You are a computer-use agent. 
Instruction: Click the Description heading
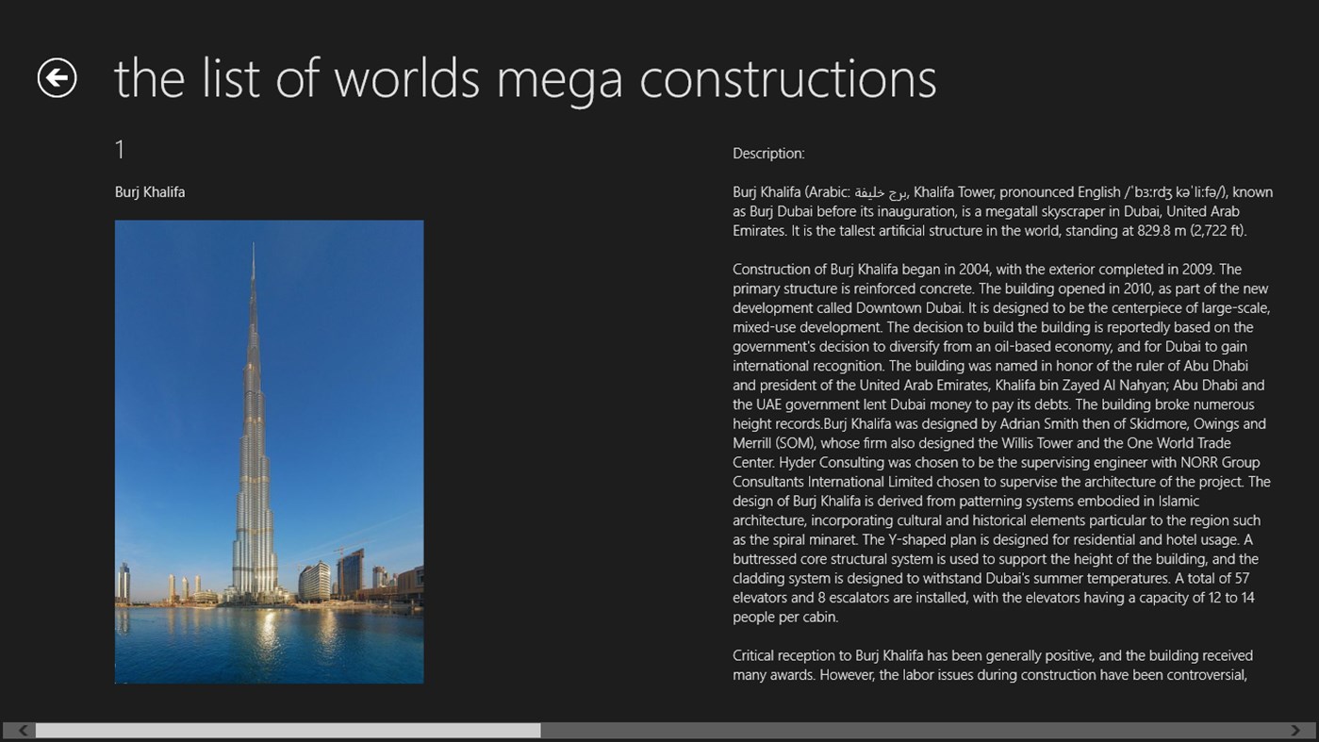[767, 153]
